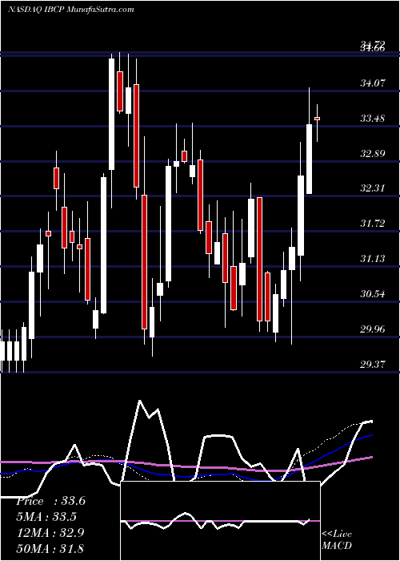Click the 33.48 price level label
Image resolution: width=400 pixels, height=561 pixels.
pyautogui.click(x=373, y=119)
